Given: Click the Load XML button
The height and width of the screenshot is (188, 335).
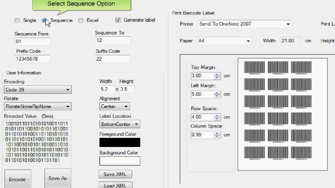Looking at the screenshot, I should click(115, 185).
